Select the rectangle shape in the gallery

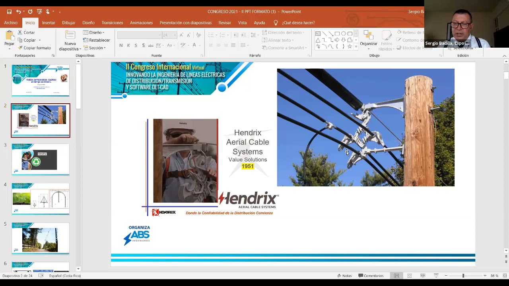337,34
